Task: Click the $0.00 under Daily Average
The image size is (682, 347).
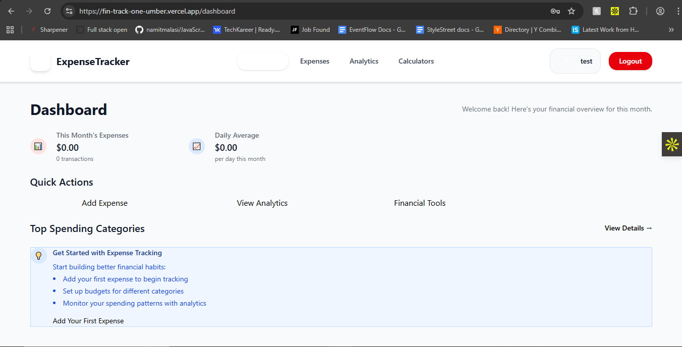Action: pos(226,147)
